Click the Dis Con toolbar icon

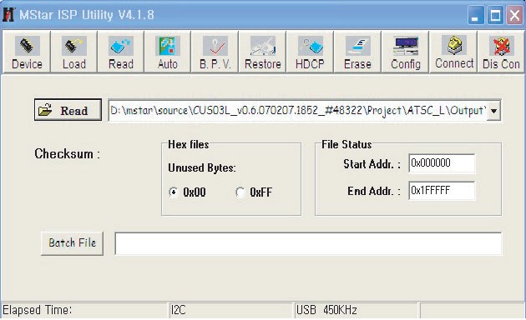click(501, 52)
